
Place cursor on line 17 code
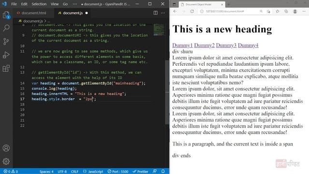(64, 99)
